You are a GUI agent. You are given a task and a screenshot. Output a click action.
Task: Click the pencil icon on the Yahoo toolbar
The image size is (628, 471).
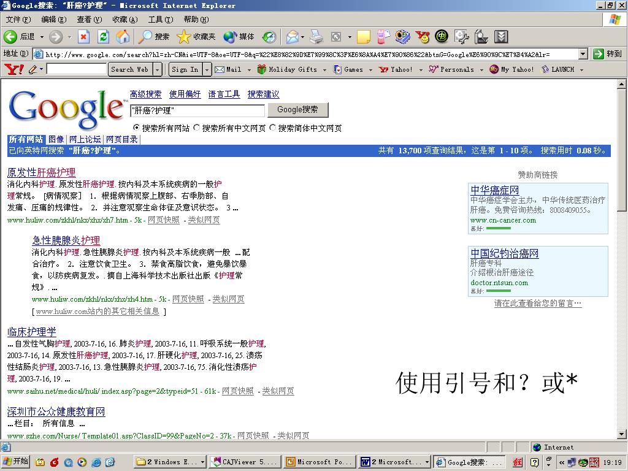[33, 69]
